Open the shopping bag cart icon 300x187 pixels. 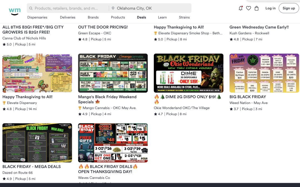(x=257, y=8)
